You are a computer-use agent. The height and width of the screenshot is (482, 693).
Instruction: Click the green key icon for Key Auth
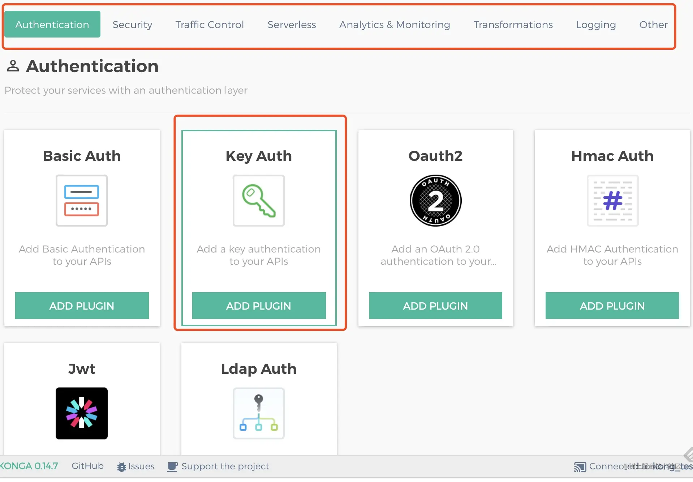259,201
